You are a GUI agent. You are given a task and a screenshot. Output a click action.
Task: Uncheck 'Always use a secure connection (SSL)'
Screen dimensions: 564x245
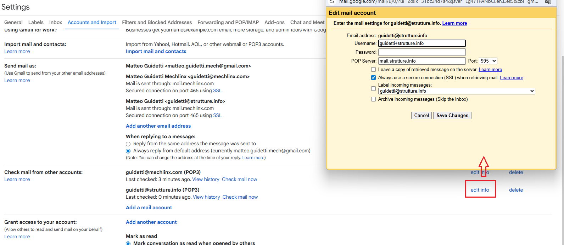[373, 78]
